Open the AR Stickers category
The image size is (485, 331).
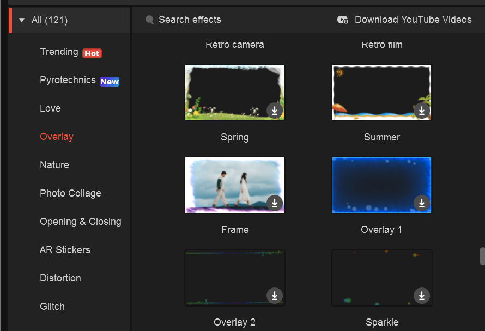click(65, 250)
